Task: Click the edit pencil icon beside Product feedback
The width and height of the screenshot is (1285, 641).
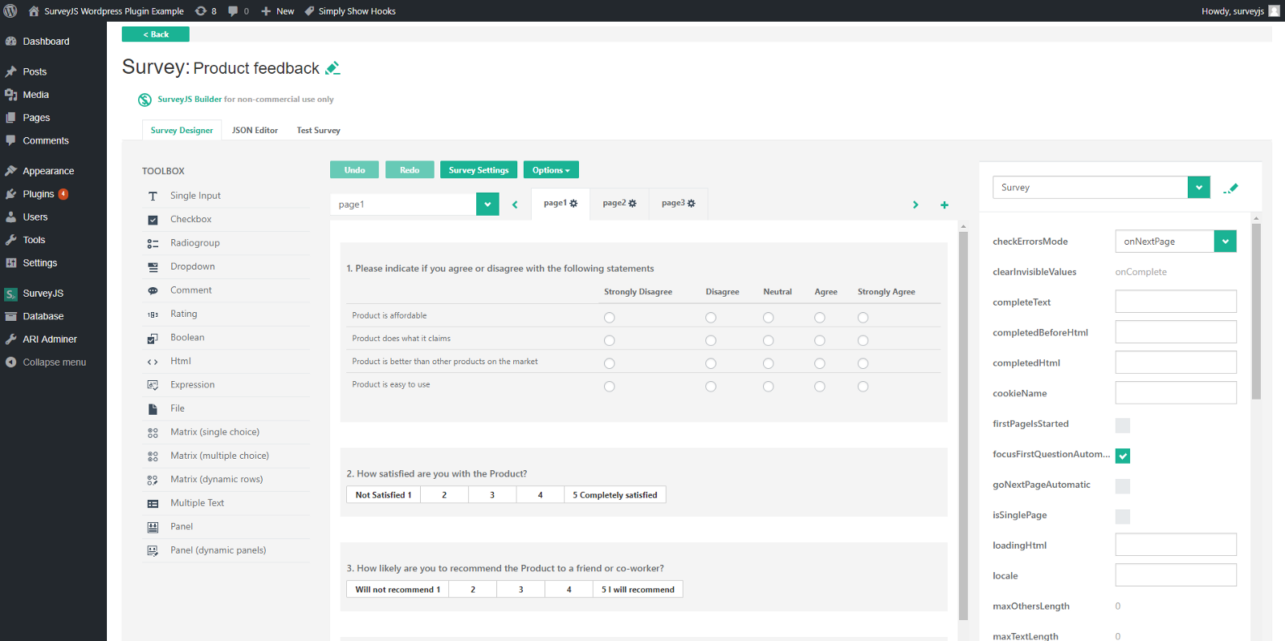Action: (x=332, y=69)
